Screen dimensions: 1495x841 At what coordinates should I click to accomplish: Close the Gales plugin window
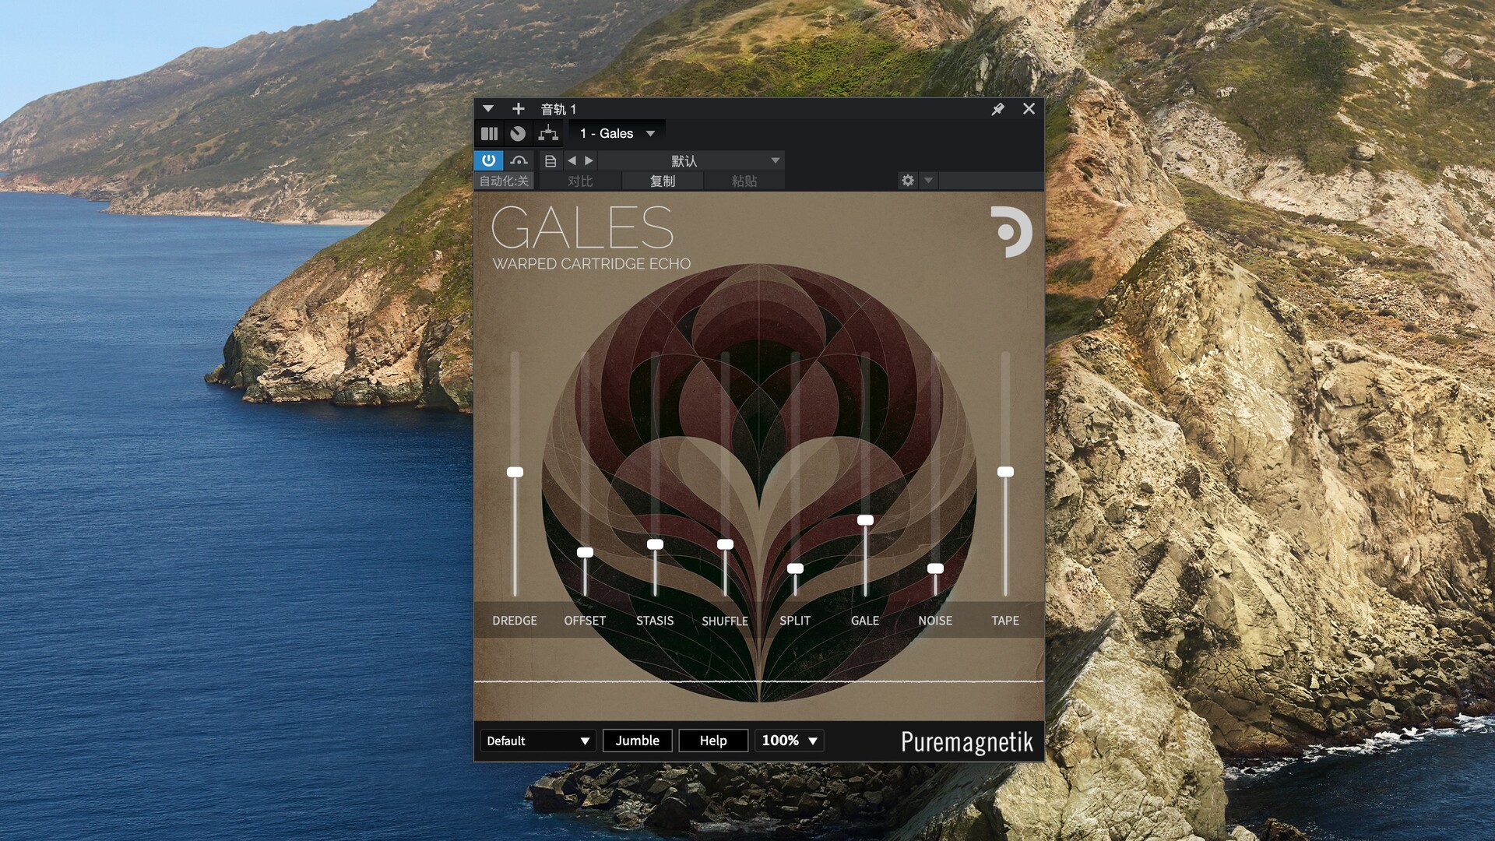(x=1029, y=109)
